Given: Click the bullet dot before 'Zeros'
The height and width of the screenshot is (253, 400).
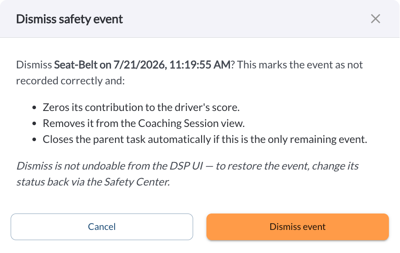Looking at the screenshot, I should click(x=35, y=107).
